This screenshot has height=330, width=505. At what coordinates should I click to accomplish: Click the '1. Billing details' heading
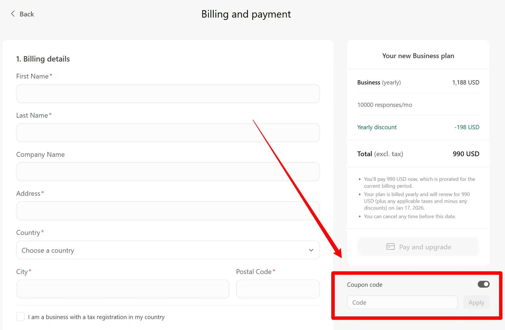pyautogui.click(x=43, y=59)
